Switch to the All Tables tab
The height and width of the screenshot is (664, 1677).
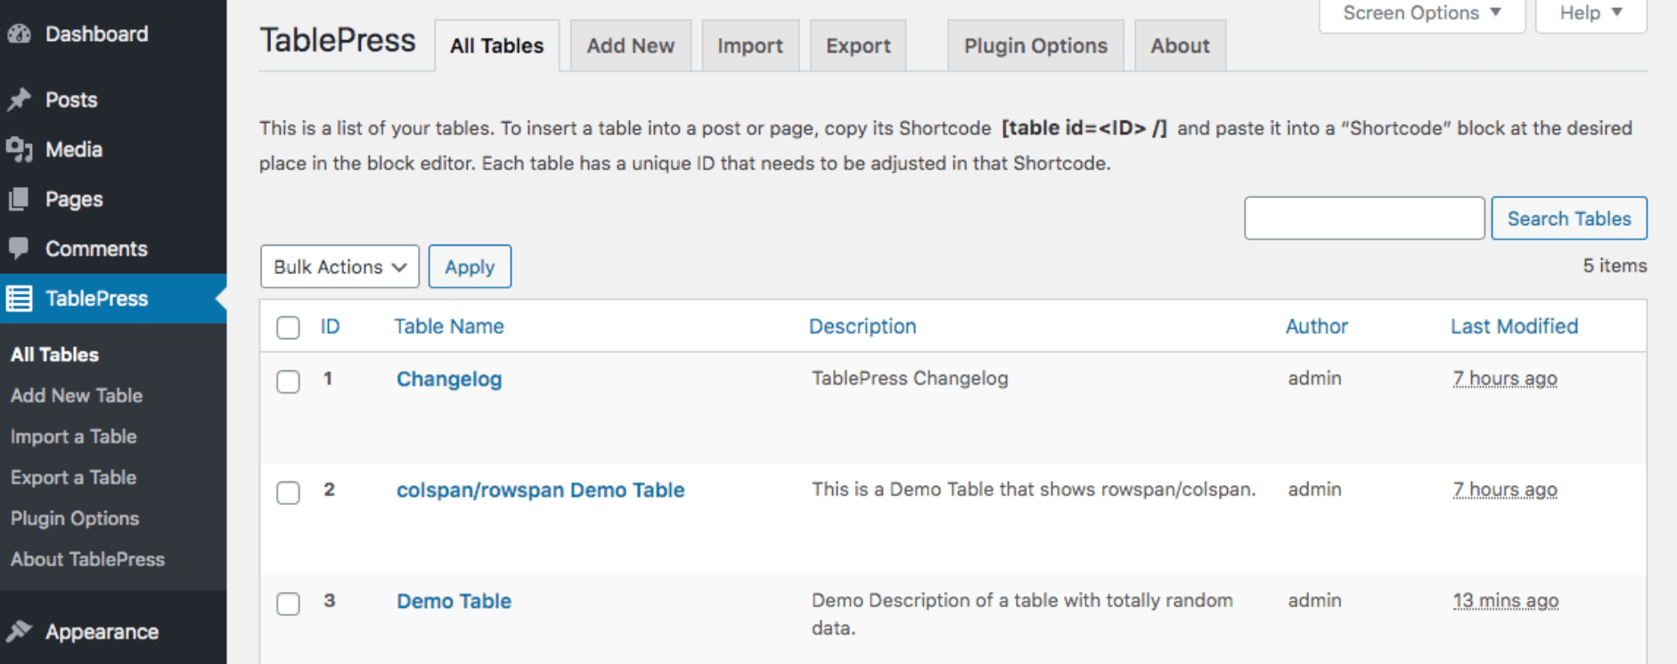pos(496,45)
